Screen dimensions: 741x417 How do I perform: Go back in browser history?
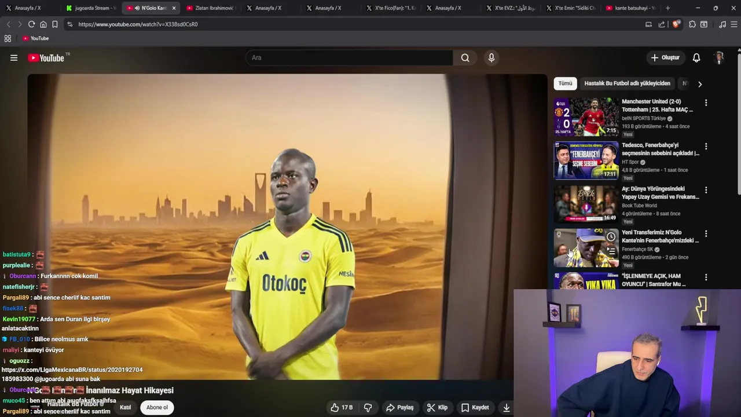tap(8, 24)
